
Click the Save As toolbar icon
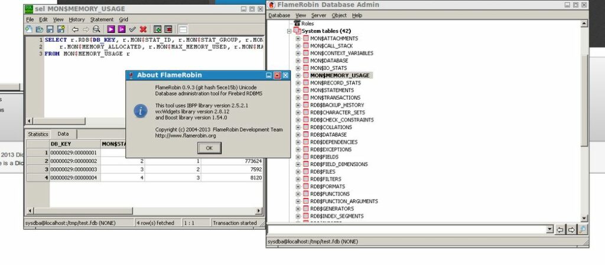click(x=61, y=29)
